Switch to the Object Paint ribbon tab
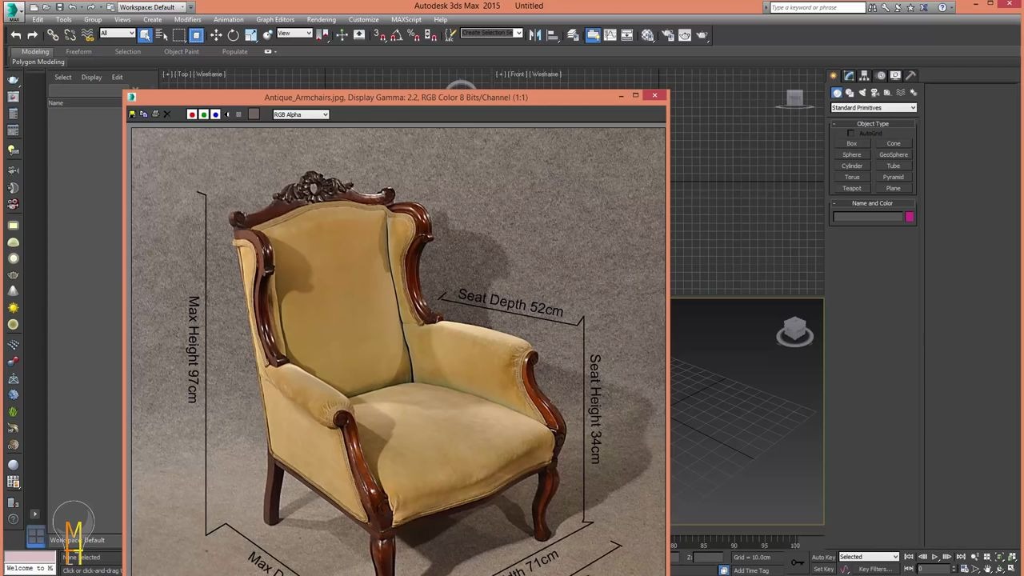The height and width of the screenshot is (576, 1024). click(181, 51)
